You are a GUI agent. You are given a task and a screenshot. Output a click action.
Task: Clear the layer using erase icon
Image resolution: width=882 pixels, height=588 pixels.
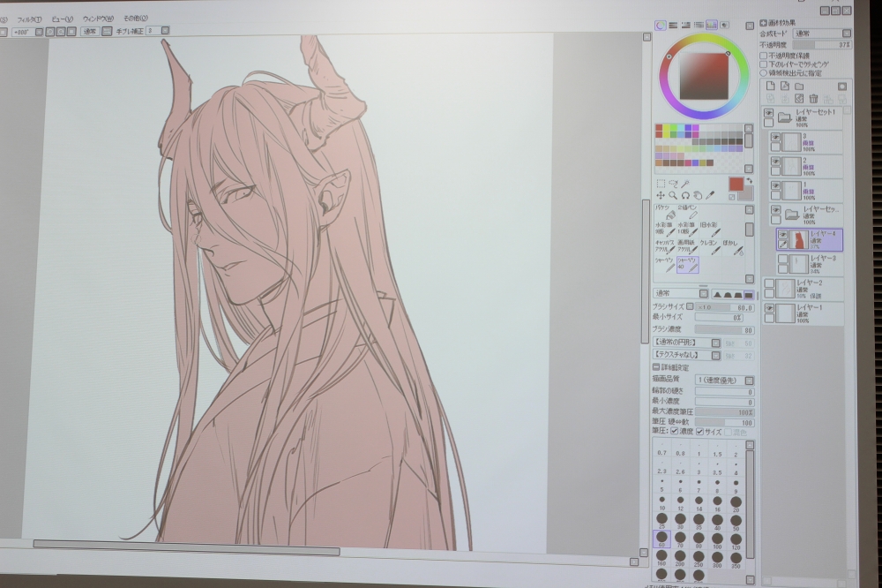click(x=799, y=99)
